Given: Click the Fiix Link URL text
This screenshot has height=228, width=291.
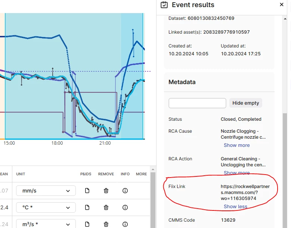Looking at the screenshot, I should [245, 192].
